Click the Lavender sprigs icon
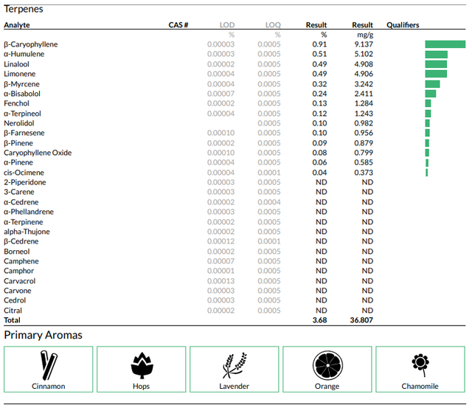472x408 pixels. [235, 365]
